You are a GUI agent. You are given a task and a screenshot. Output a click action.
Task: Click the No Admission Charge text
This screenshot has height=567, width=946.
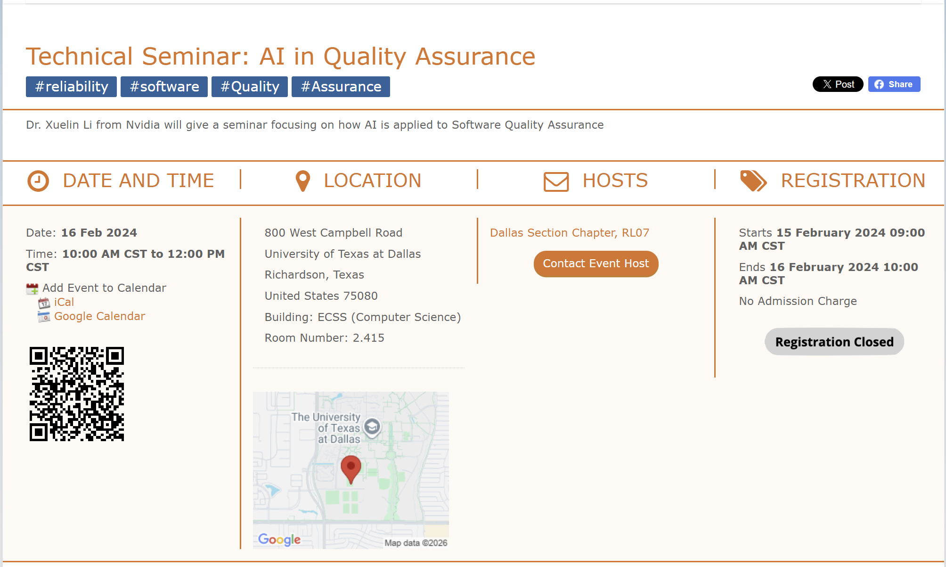798,301
